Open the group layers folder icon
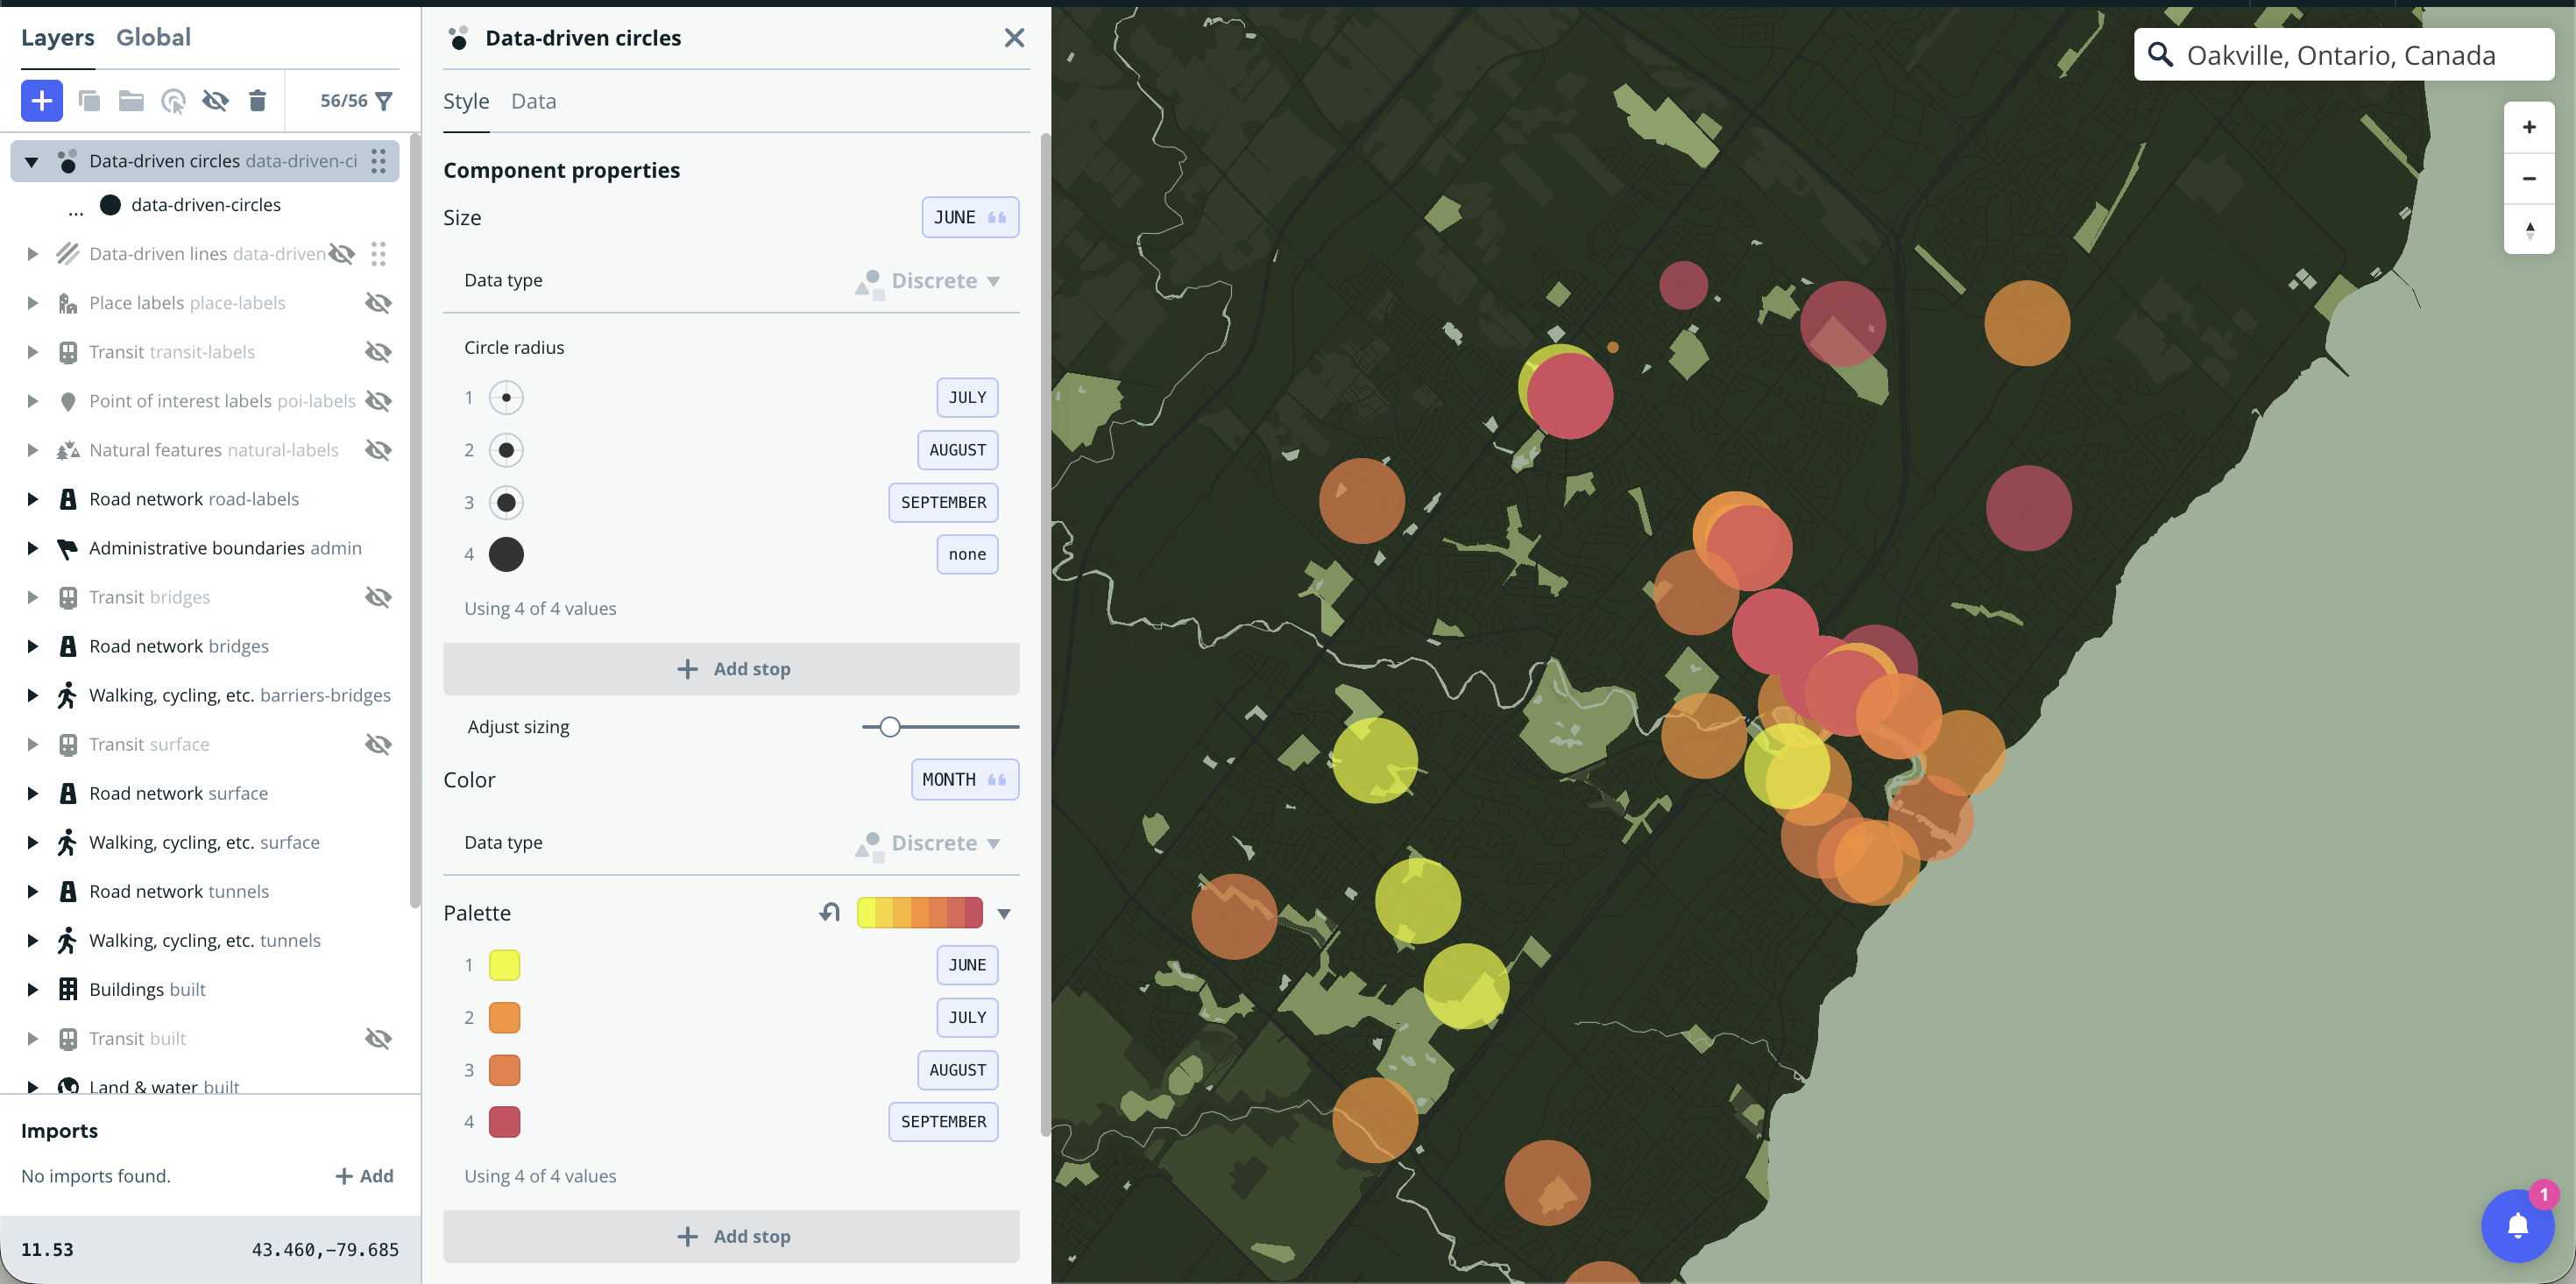This screenshot has height=1284, width=2576. tap(130, 100)
